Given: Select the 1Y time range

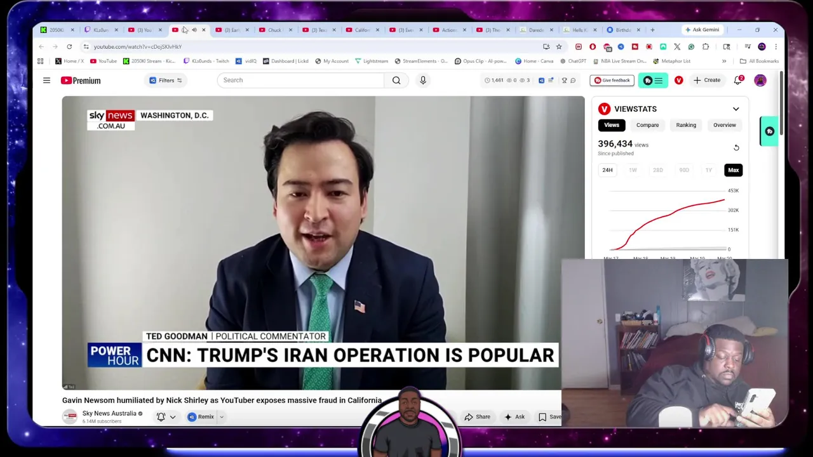Looking at the screenshot, I should pyautogui.click(x=708, y=170).
